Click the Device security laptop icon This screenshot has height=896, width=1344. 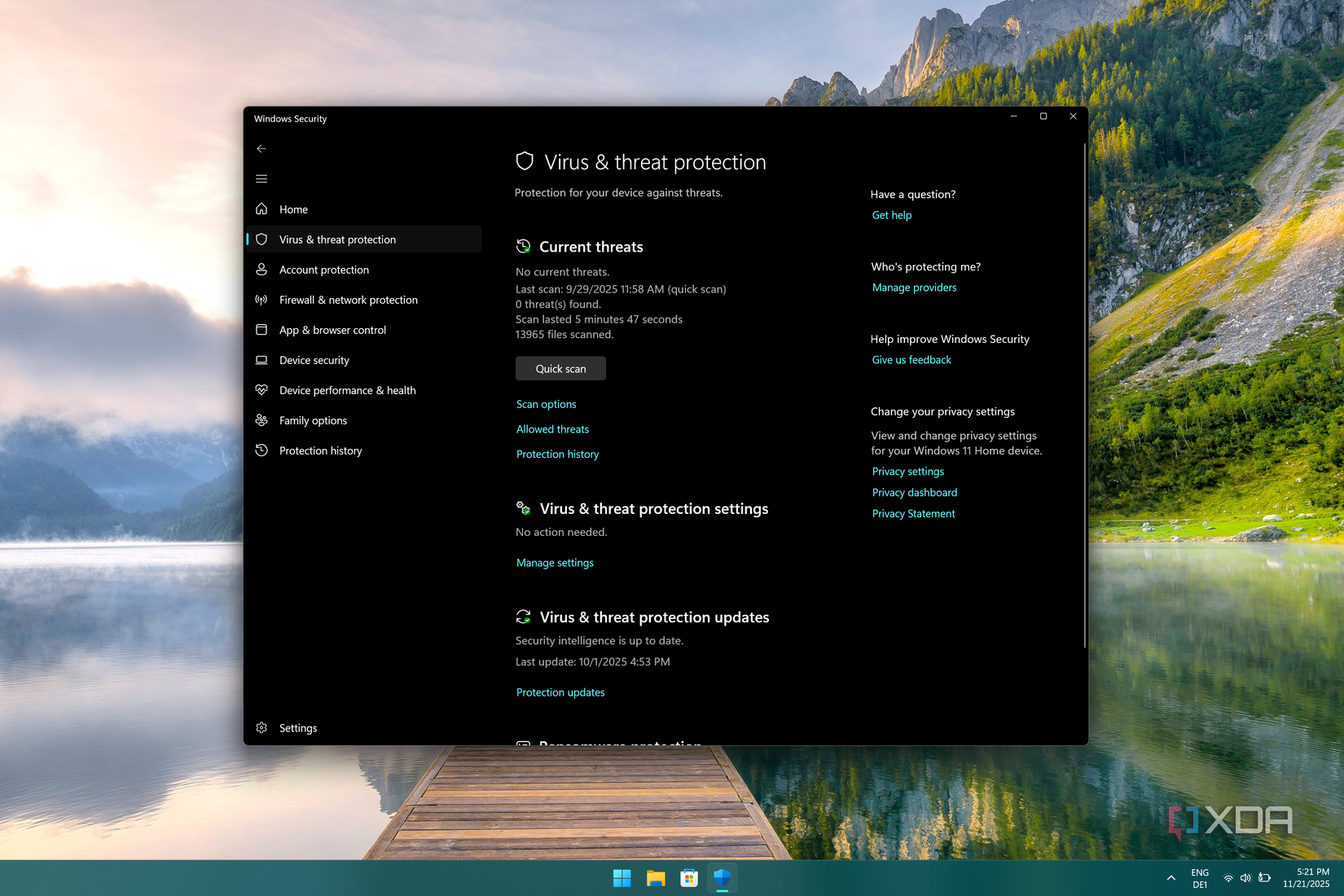click(261, 359)
